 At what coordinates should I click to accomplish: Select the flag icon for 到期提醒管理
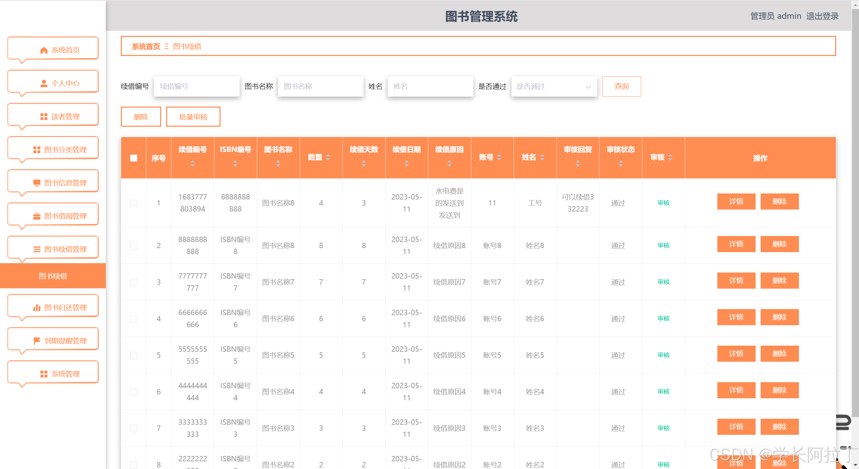[37, 340]
